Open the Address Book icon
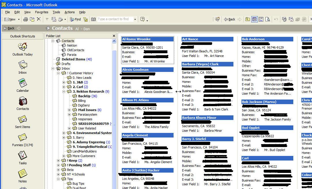 (x=93, y=19)
